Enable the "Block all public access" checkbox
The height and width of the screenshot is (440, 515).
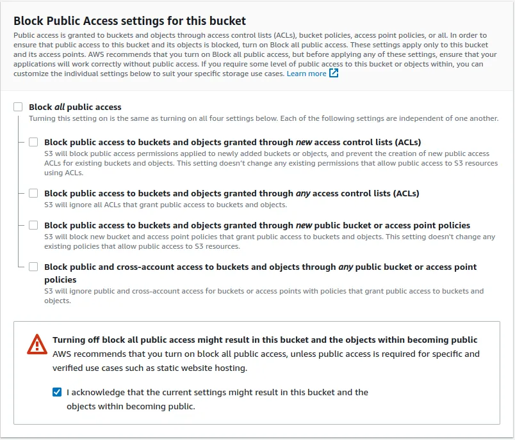tap(18, 106)
